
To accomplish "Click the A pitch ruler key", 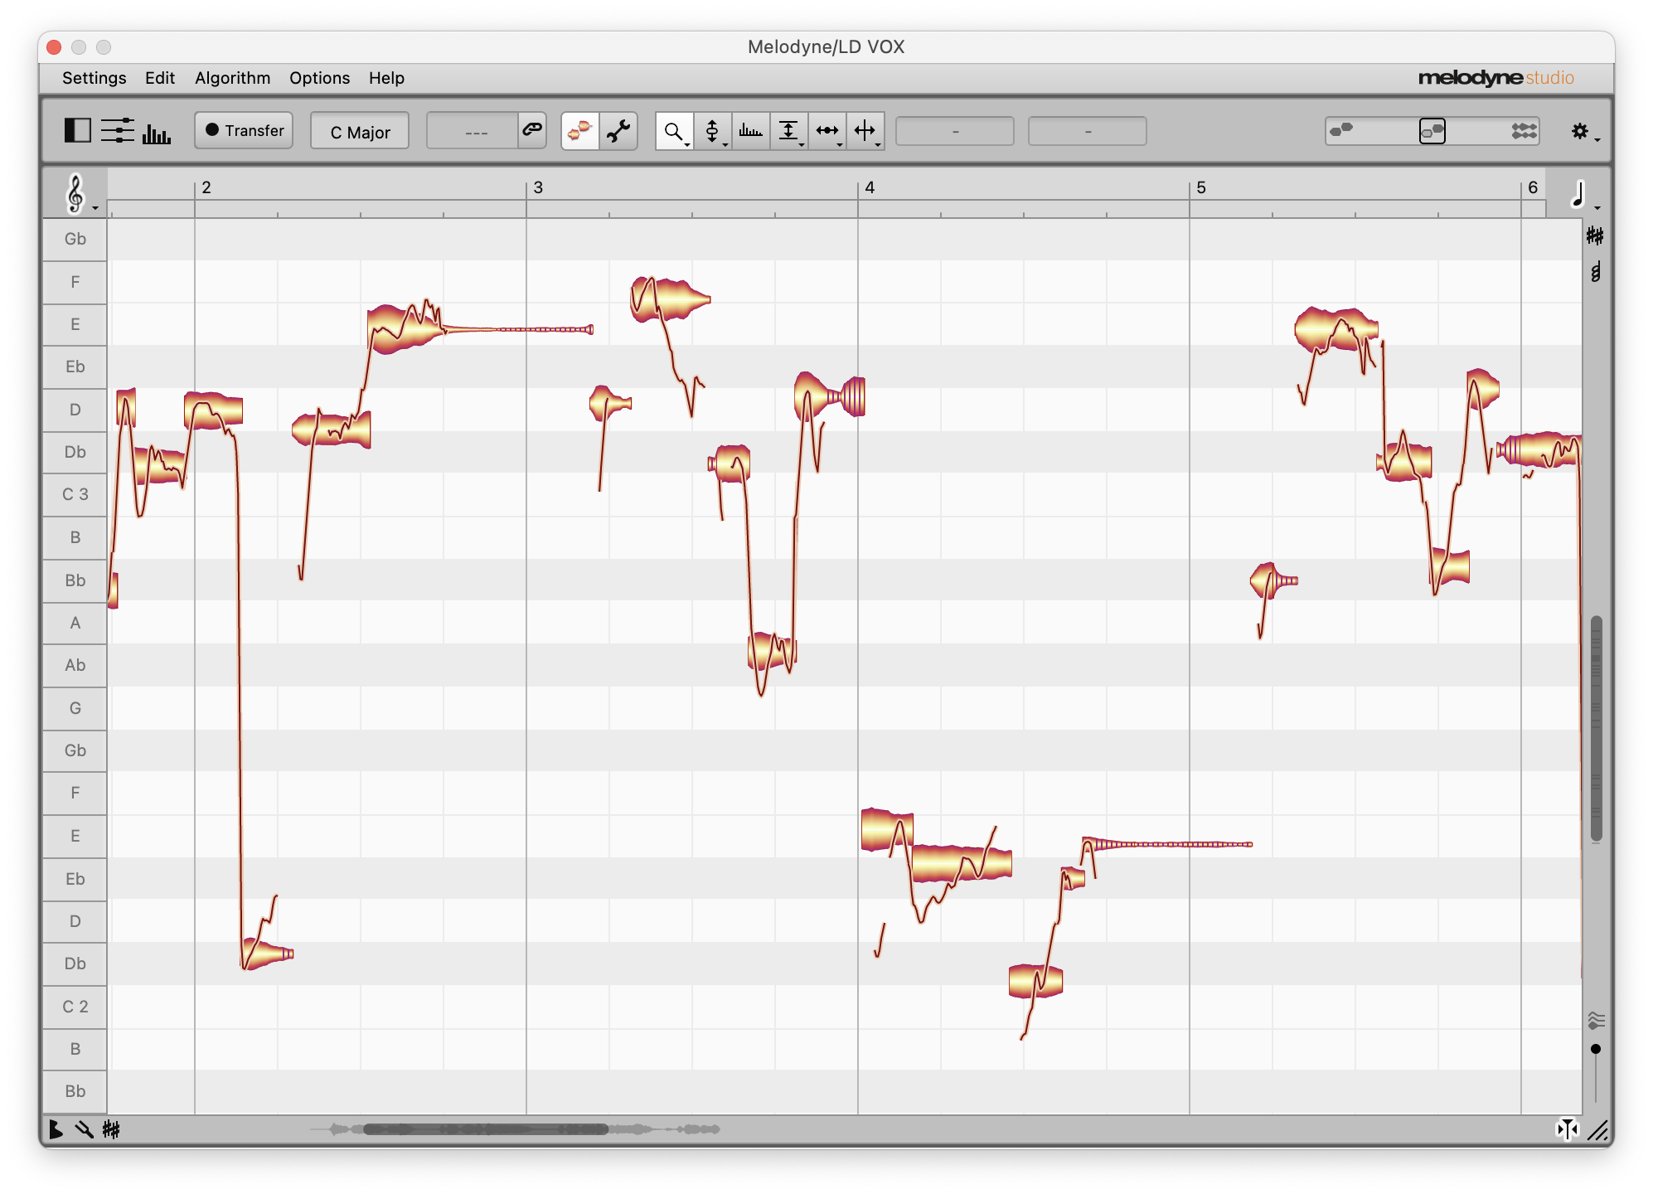I will 75,623.
